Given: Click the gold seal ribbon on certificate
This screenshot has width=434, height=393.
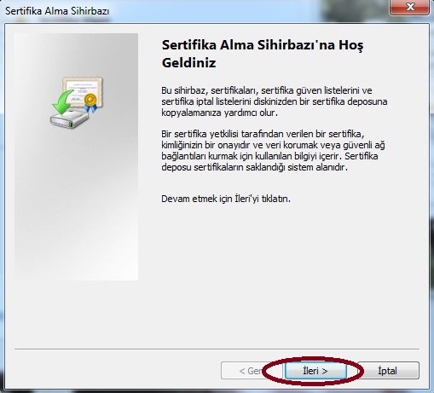Looking at the screenshot, I should pyautogui.click(x=90, y=102).
